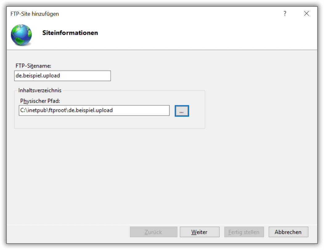Place cursor on ftproot in the path field
The width and height of the screenshot is (324, 250).
point(57,111)
